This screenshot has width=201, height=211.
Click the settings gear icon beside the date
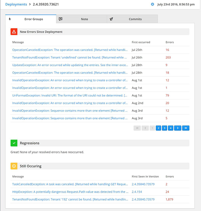click(152, 4)
